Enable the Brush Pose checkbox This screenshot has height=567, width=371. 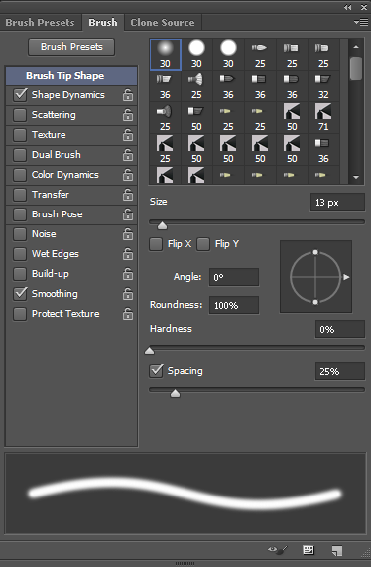[20, 214]
